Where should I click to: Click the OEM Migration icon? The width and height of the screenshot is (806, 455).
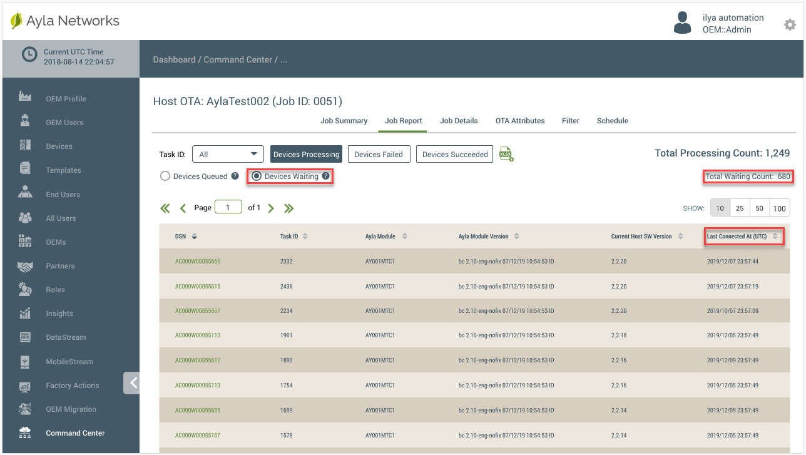(x=25, y=409)
